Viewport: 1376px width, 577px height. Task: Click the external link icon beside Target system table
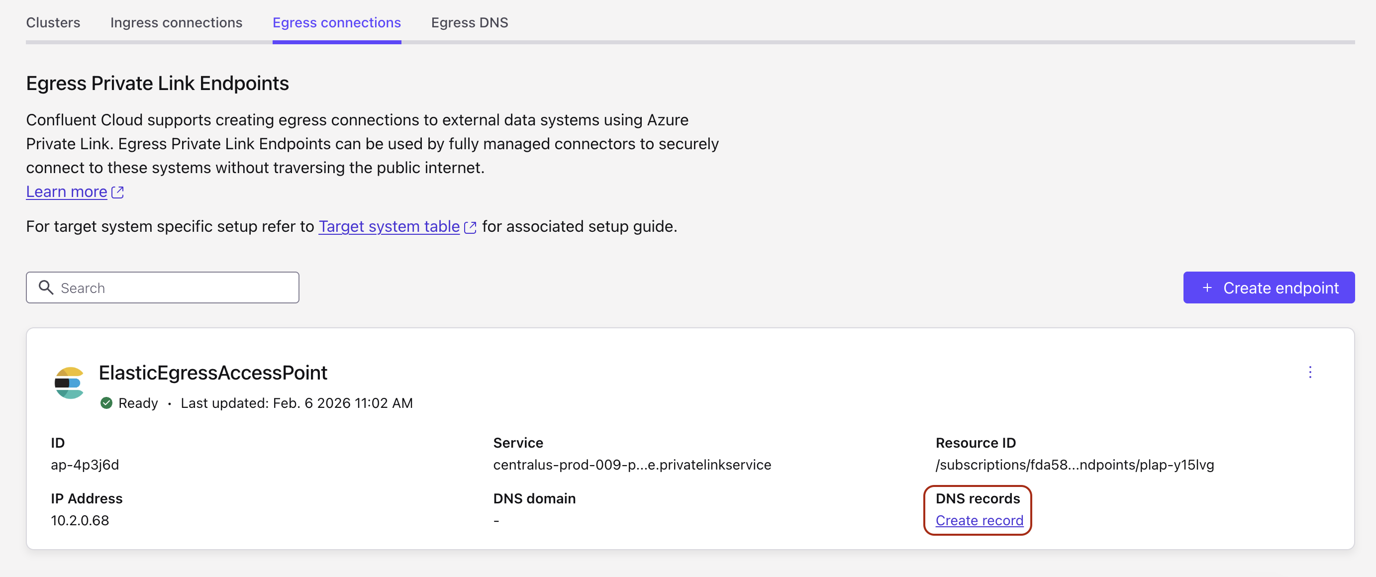click(x=469, y=227)
